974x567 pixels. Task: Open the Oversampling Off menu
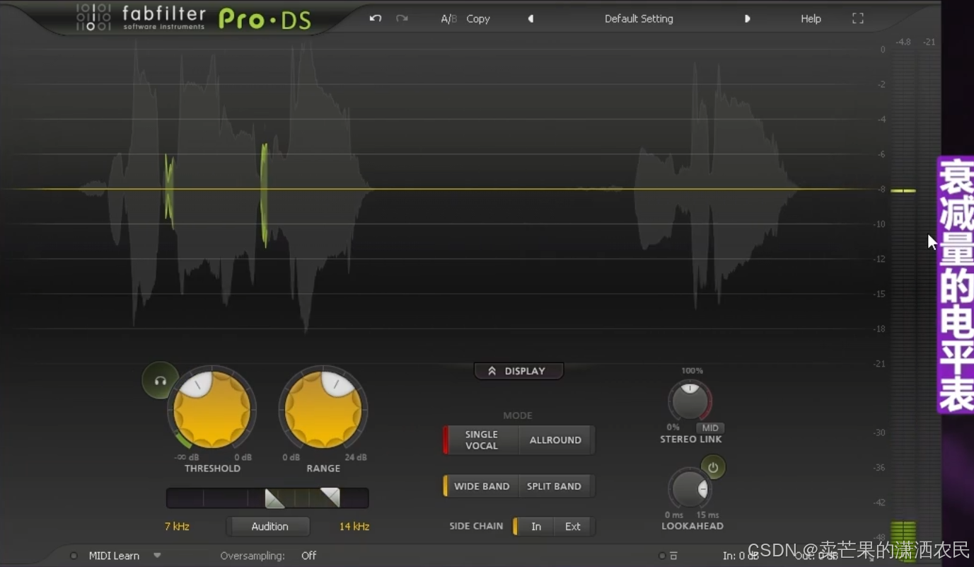point(309,556)
